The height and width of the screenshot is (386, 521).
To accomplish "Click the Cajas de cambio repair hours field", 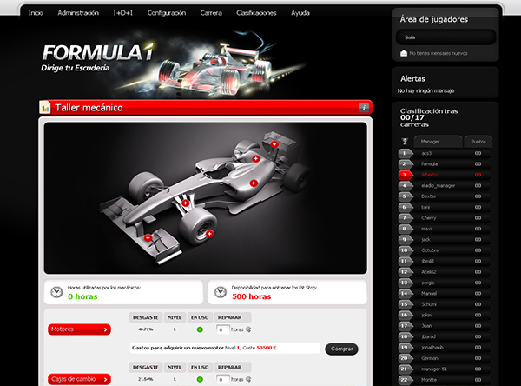I will 223,379.
